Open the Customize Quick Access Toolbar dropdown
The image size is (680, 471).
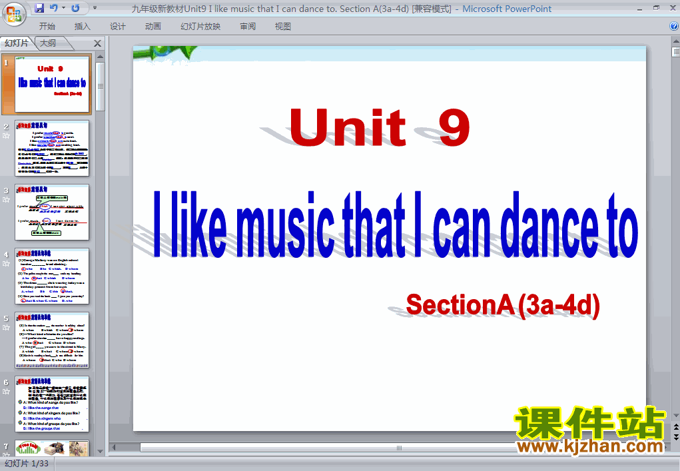tap(95, 8)
